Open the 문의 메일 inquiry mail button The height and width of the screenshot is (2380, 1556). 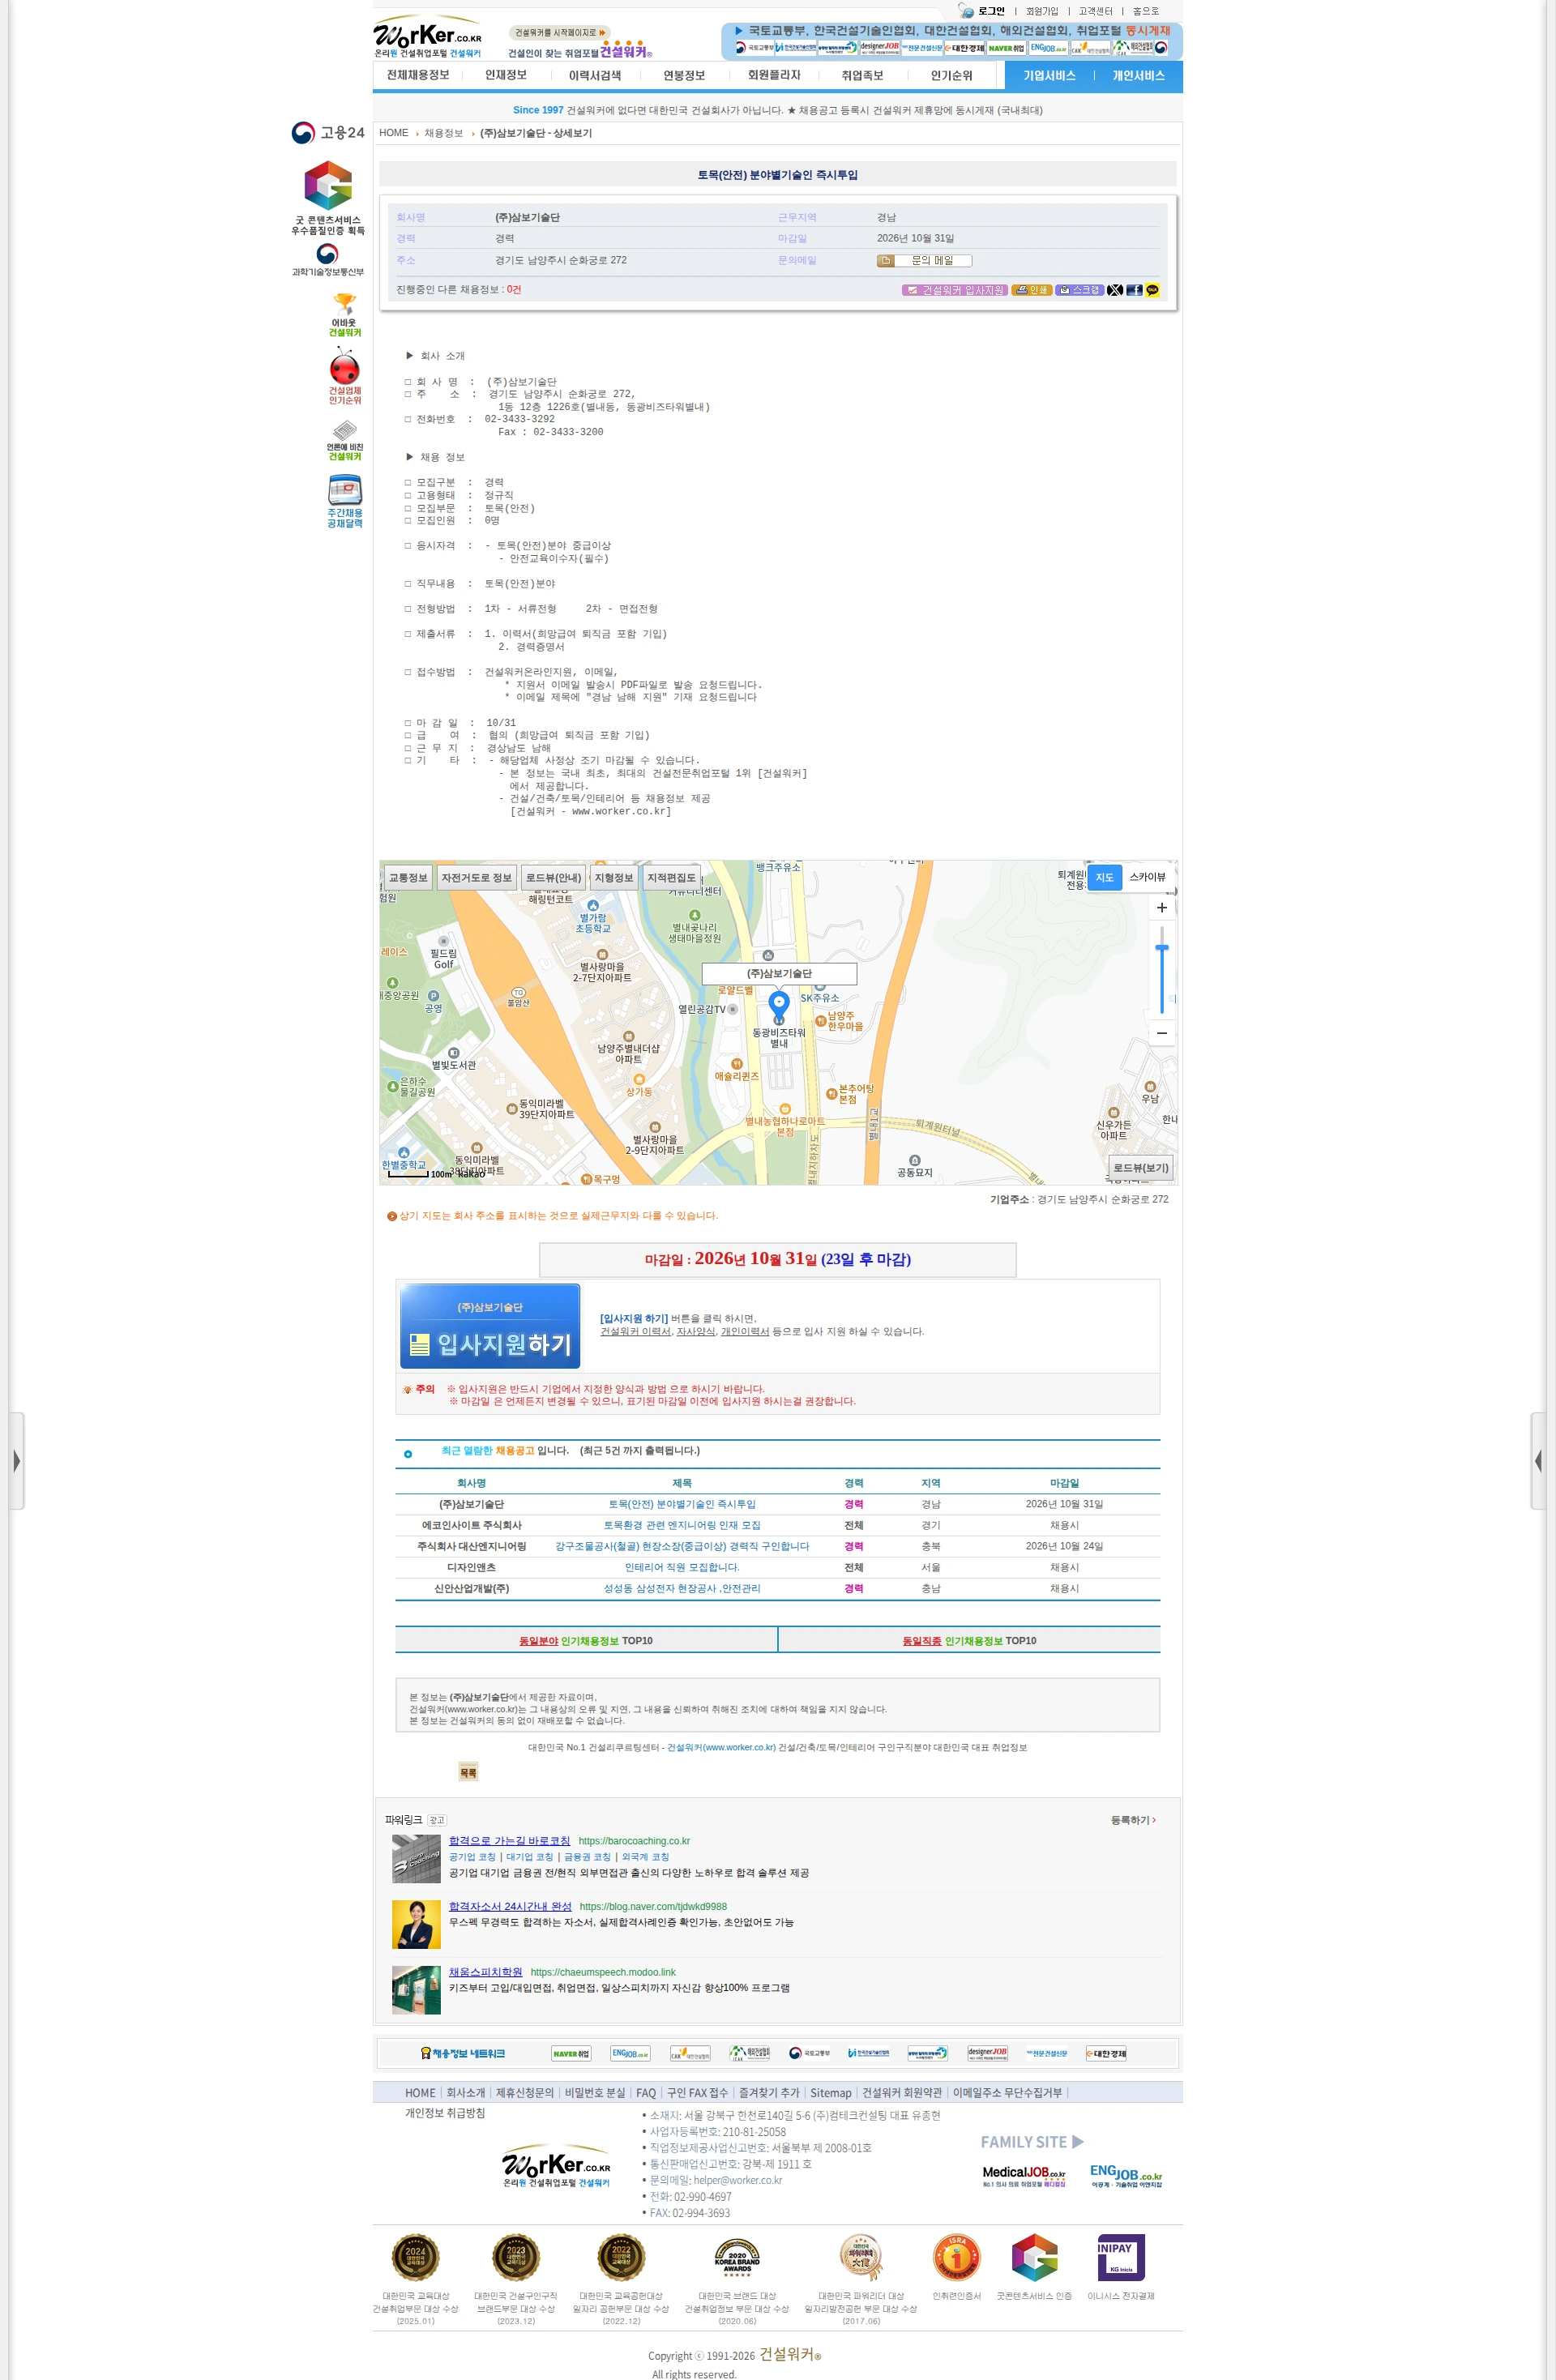pyautogui.click(x=924, y=260)
